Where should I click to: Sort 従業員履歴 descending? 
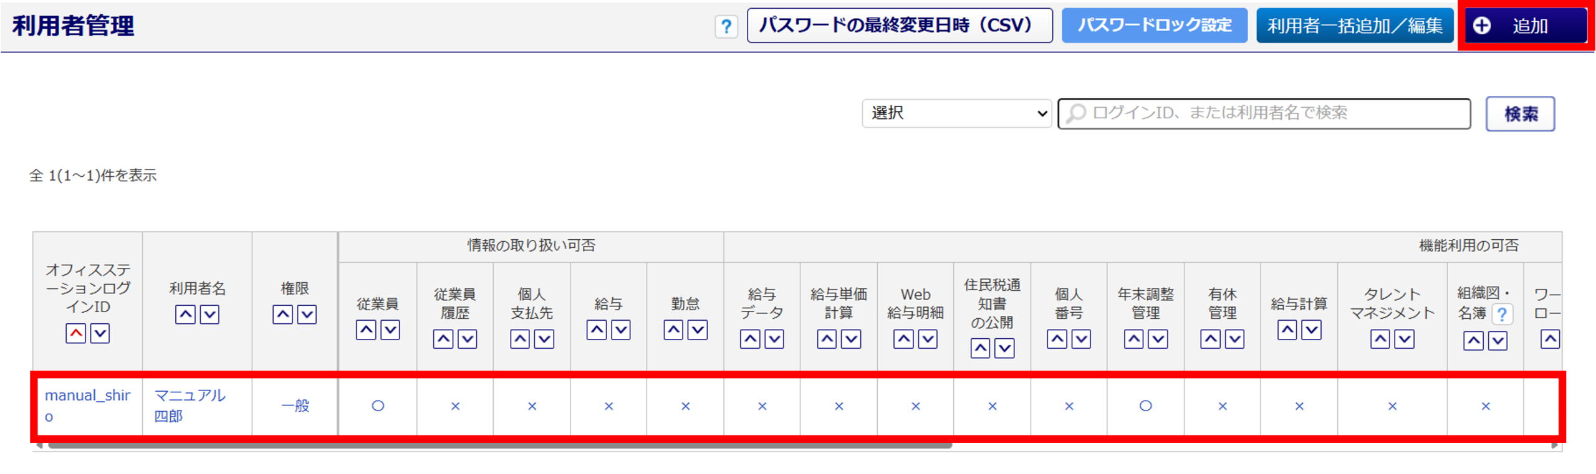click(468, 339)
